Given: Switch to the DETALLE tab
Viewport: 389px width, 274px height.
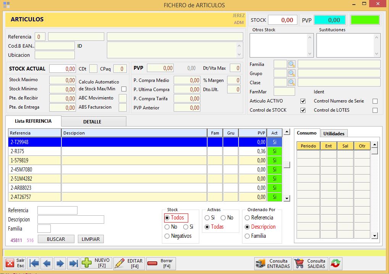Looking at the screenshot, I should (x=92, y=122).
